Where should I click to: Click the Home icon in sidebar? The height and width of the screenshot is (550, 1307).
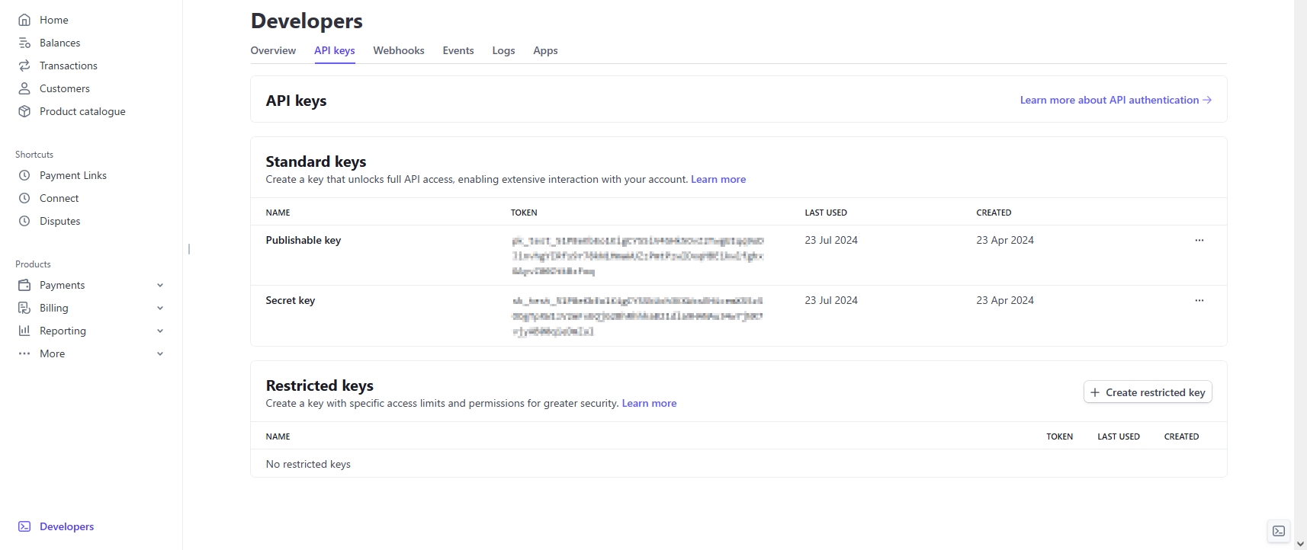point(24,20)
